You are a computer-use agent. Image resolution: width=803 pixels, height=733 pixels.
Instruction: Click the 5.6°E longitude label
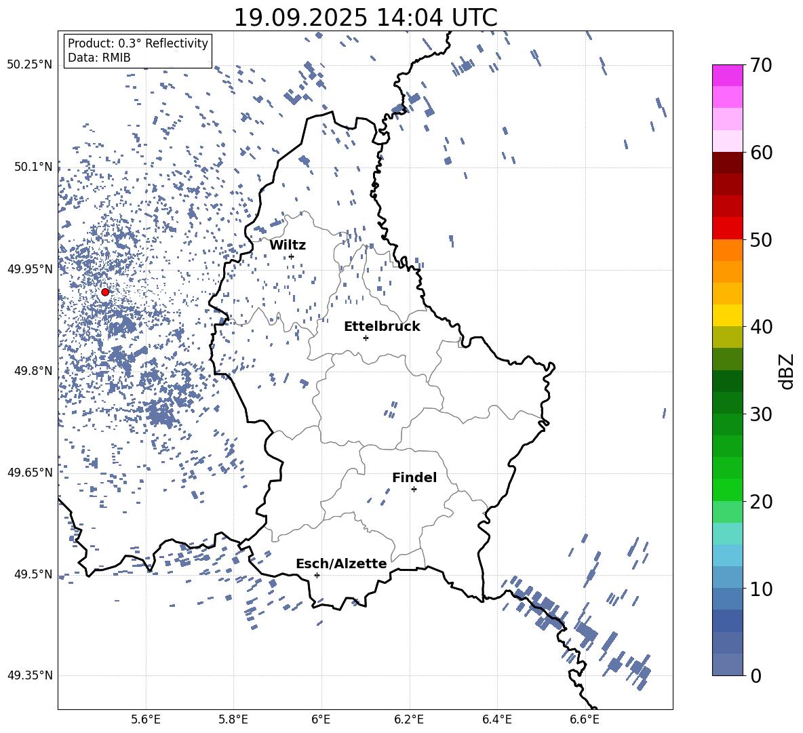coord(146,720)
